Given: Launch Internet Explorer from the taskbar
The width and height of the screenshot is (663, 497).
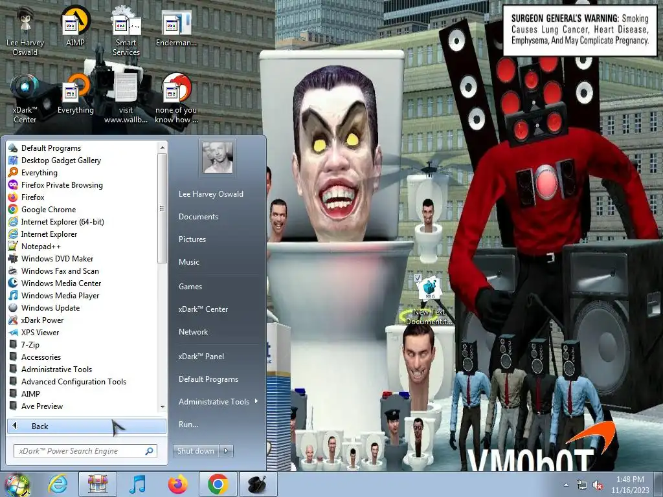Looking at the screenshot, I should click(58, 484).
